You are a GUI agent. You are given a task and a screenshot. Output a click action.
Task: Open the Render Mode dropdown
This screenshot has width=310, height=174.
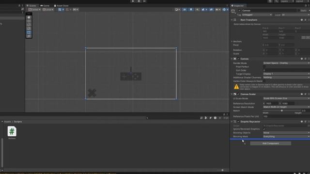286,63
